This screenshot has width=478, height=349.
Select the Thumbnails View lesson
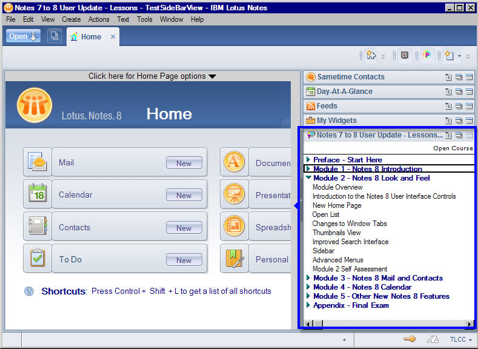tap(337, 233)
